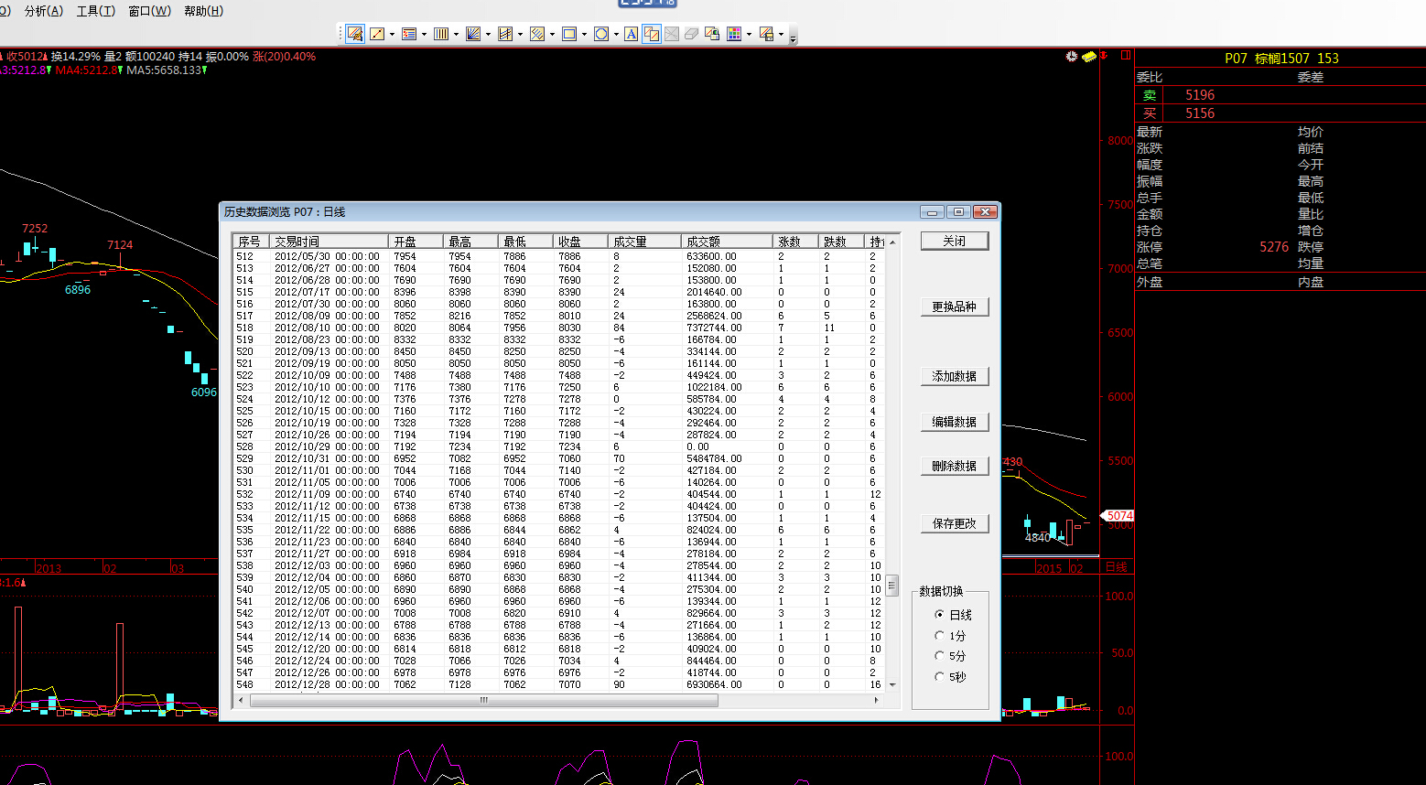Choose the vertical cycle lines tool

(x=441, y=34)
